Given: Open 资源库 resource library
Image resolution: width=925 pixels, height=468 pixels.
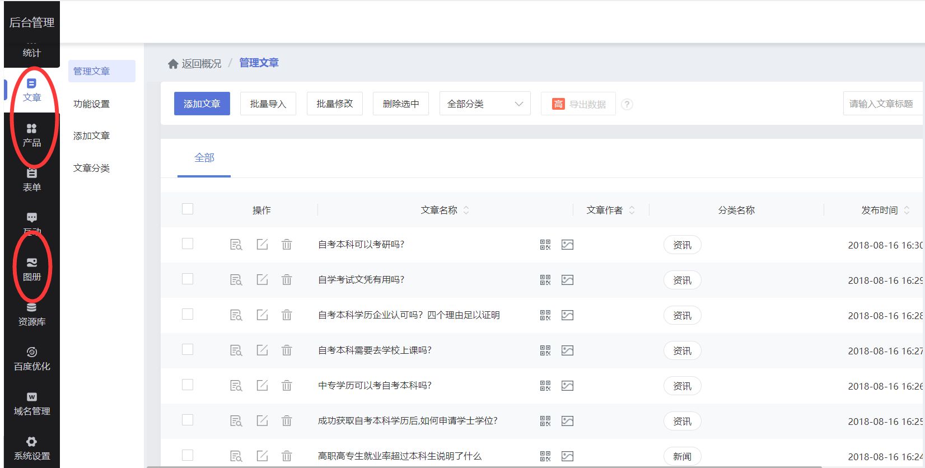Looking at the screenshot, I should [32, 315].
